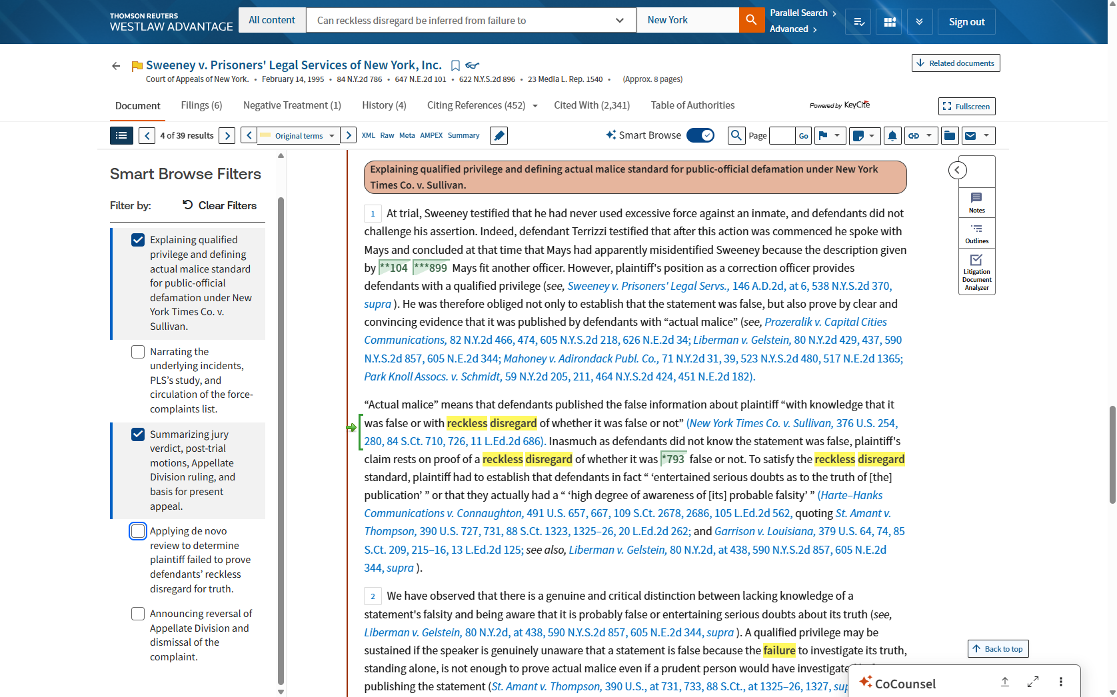
Task: Open search within document magnifier icon
Action: coord(736,136)
